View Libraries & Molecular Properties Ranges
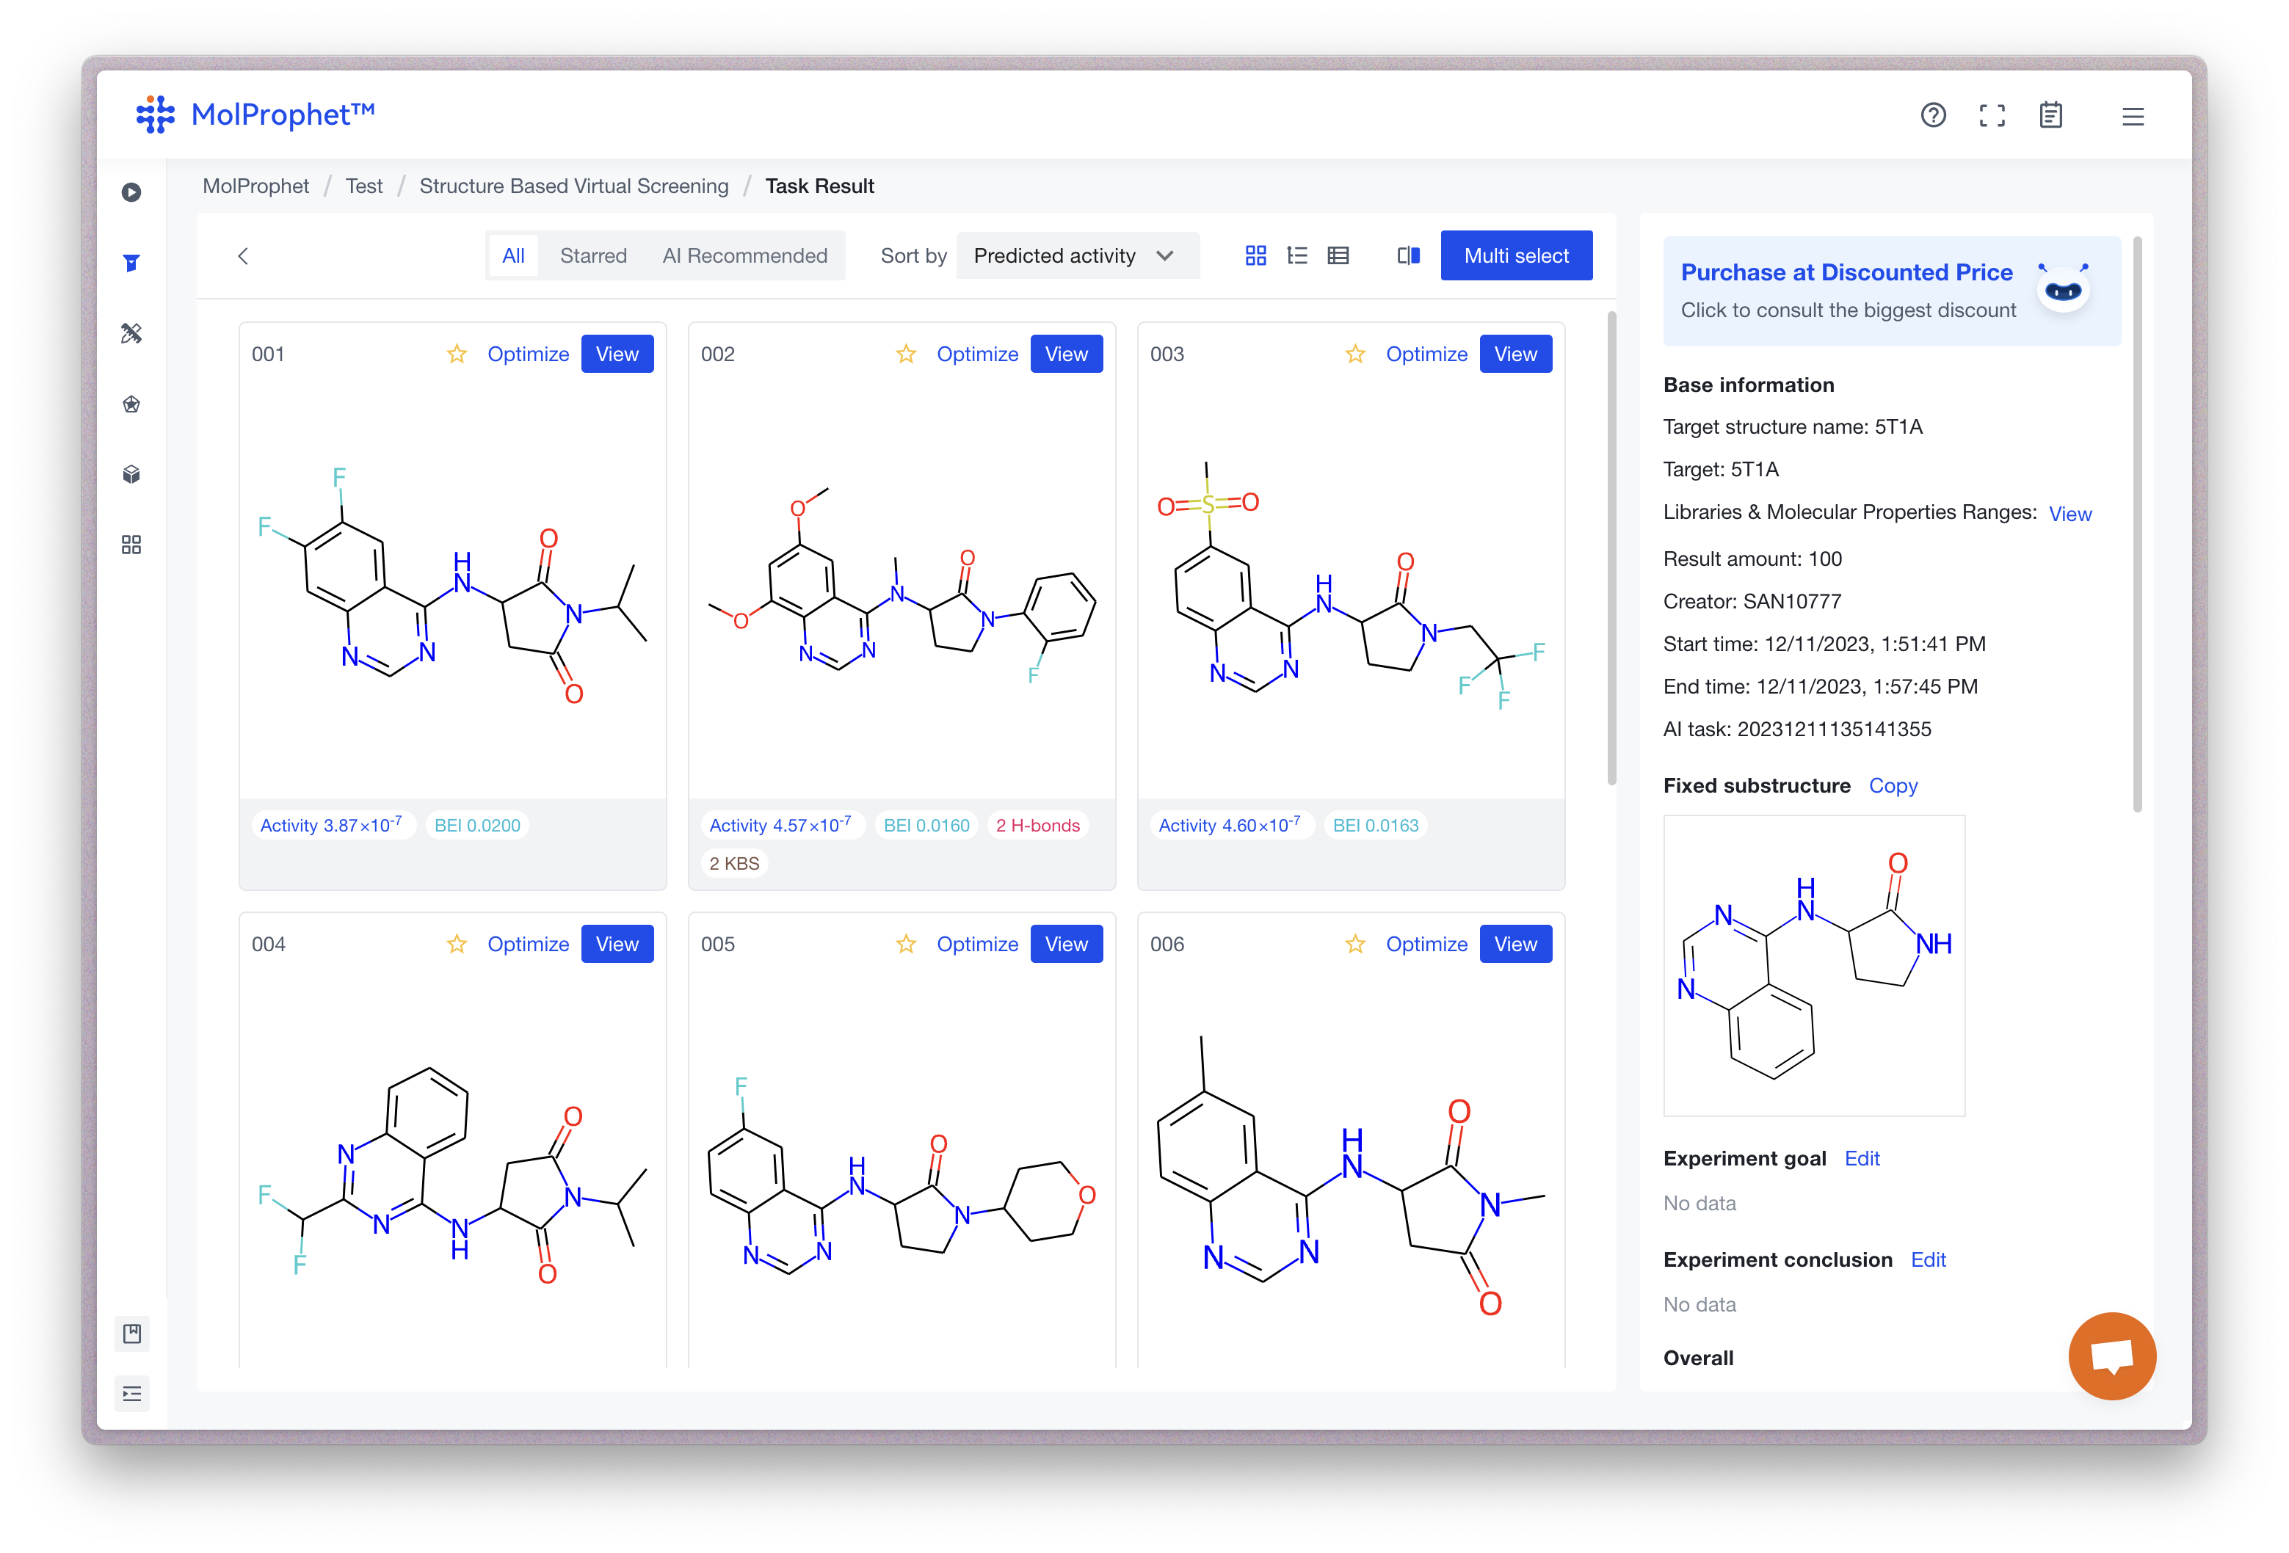Screen dimensions: 2289x1553 click(2069, 514)
